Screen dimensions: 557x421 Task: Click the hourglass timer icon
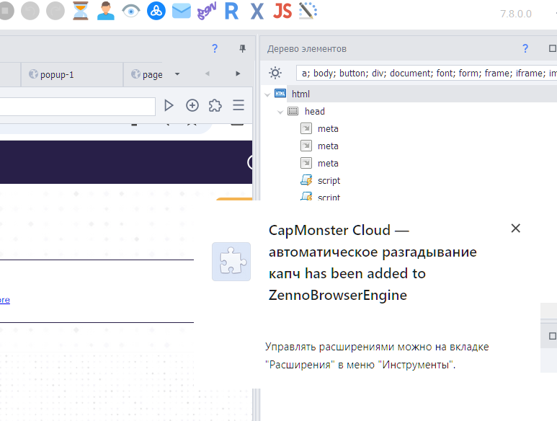pyautogui.click(x=81, y=11)
